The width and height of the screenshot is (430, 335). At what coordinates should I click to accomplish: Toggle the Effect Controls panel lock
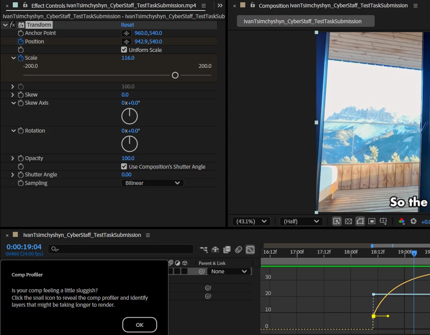25,5
